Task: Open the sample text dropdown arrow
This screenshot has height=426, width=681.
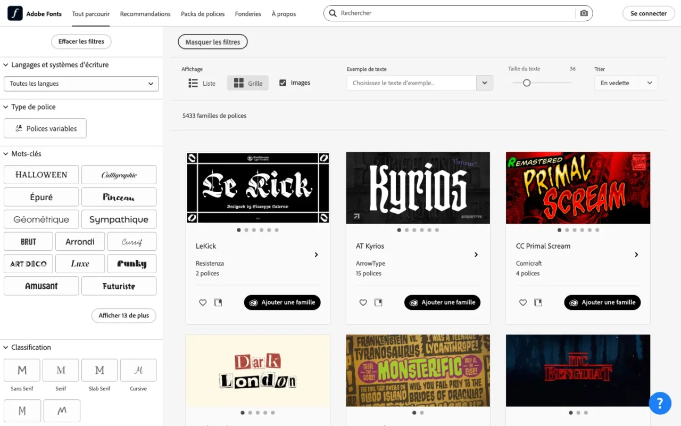Action: click(x=485, y=83)
